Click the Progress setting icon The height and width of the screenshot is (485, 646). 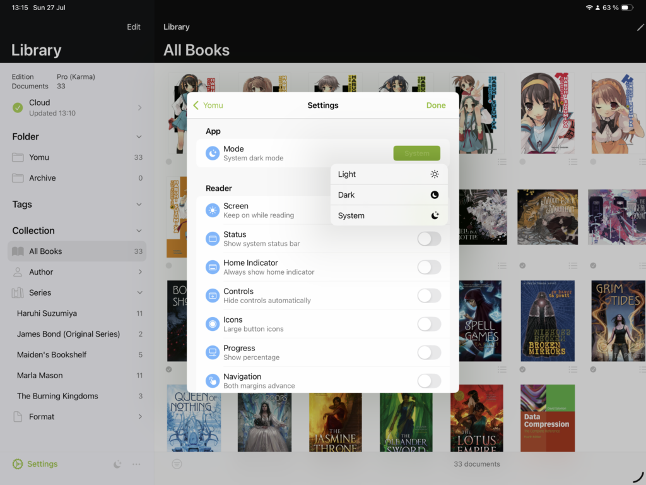(x=213, y=352)
